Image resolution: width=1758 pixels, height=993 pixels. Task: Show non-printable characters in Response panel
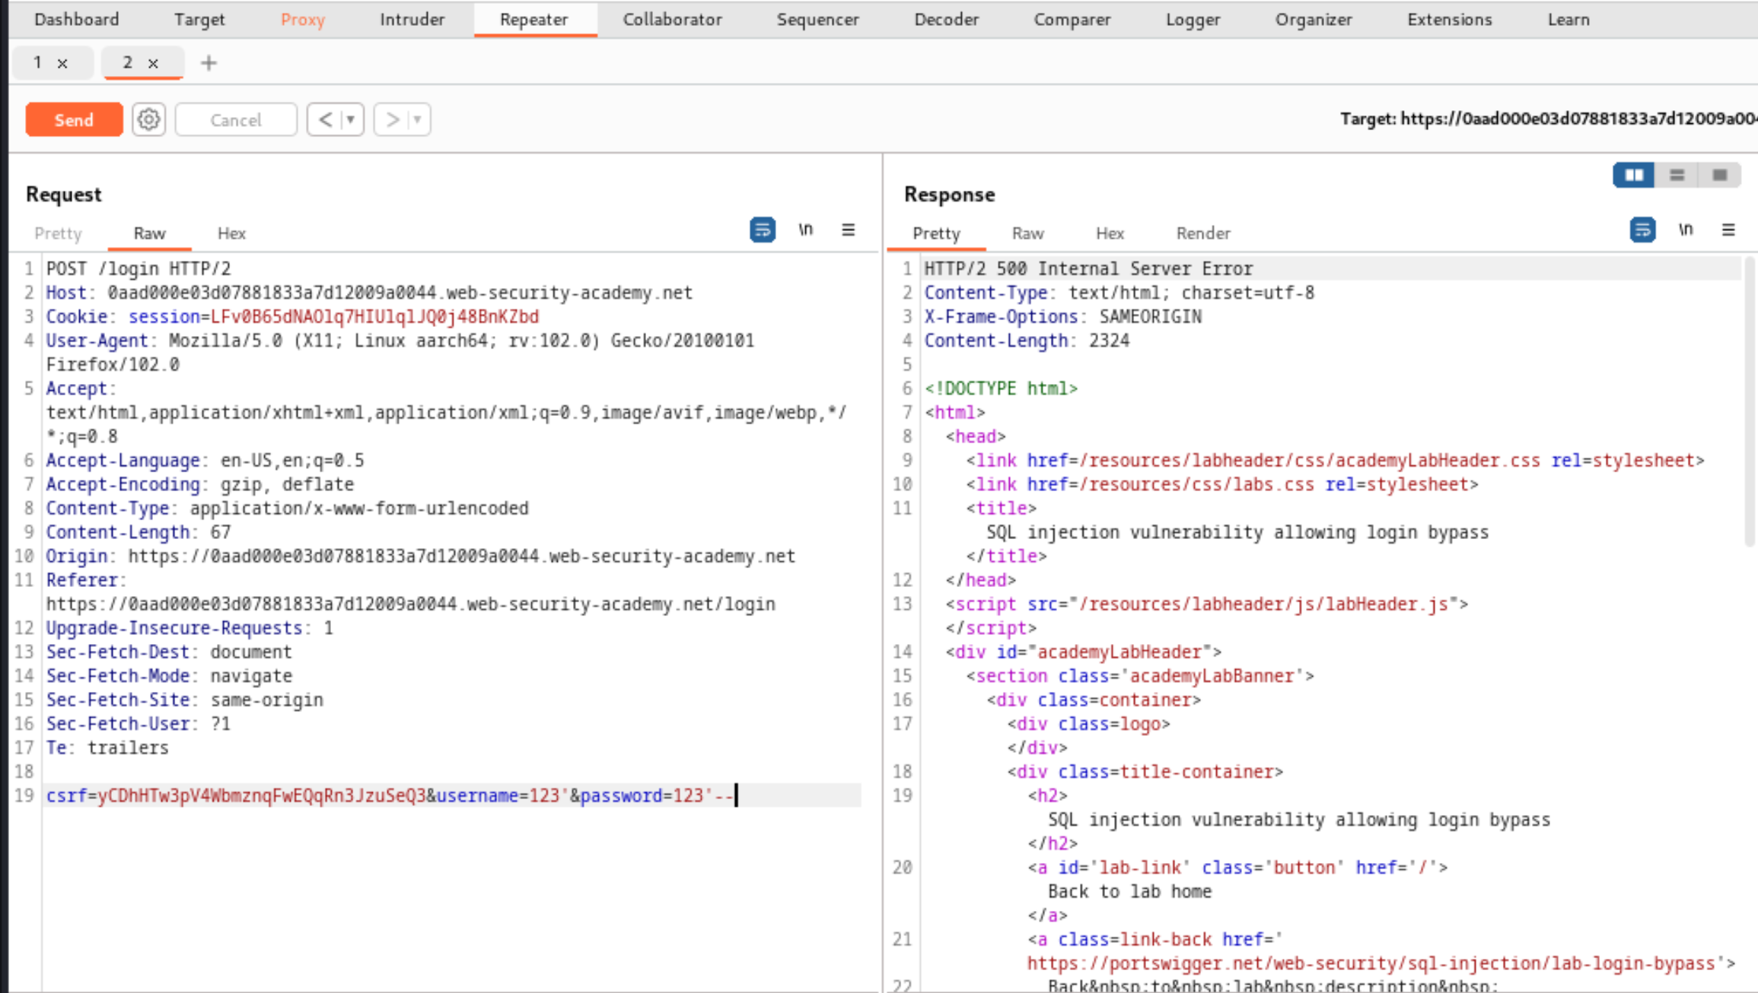pos(1685,230)
